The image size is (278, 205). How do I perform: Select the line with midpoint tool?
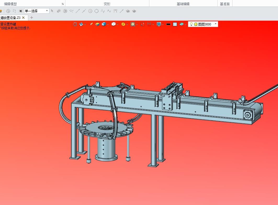(84, 11)
